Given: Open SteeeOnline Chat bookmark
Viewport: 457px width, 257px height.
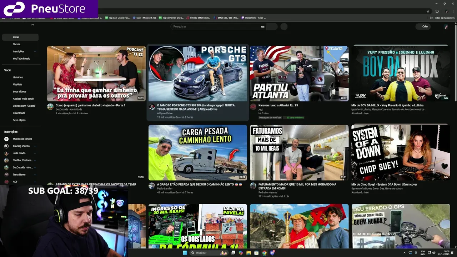Looking at the screenshot, I should 253,18.
